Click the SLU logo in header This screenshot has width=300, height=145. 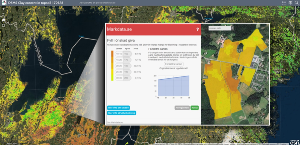[x=4, y=3]
